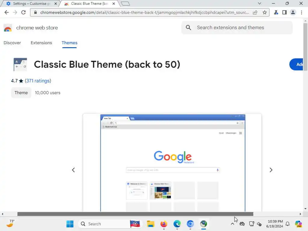Open the side panel icon
Screen dimensions: 308x231
pyautogui.click(x=285, y=12)
